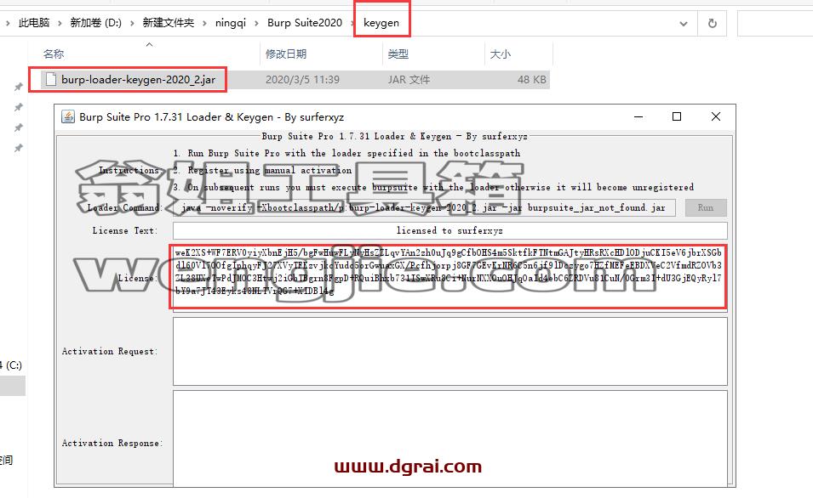Viewport: 813px width, 498px height.
Task: Expand the chevron after 新建文件夹 breadcrumb
Action: pyautogui.click(x=204, y=23)
